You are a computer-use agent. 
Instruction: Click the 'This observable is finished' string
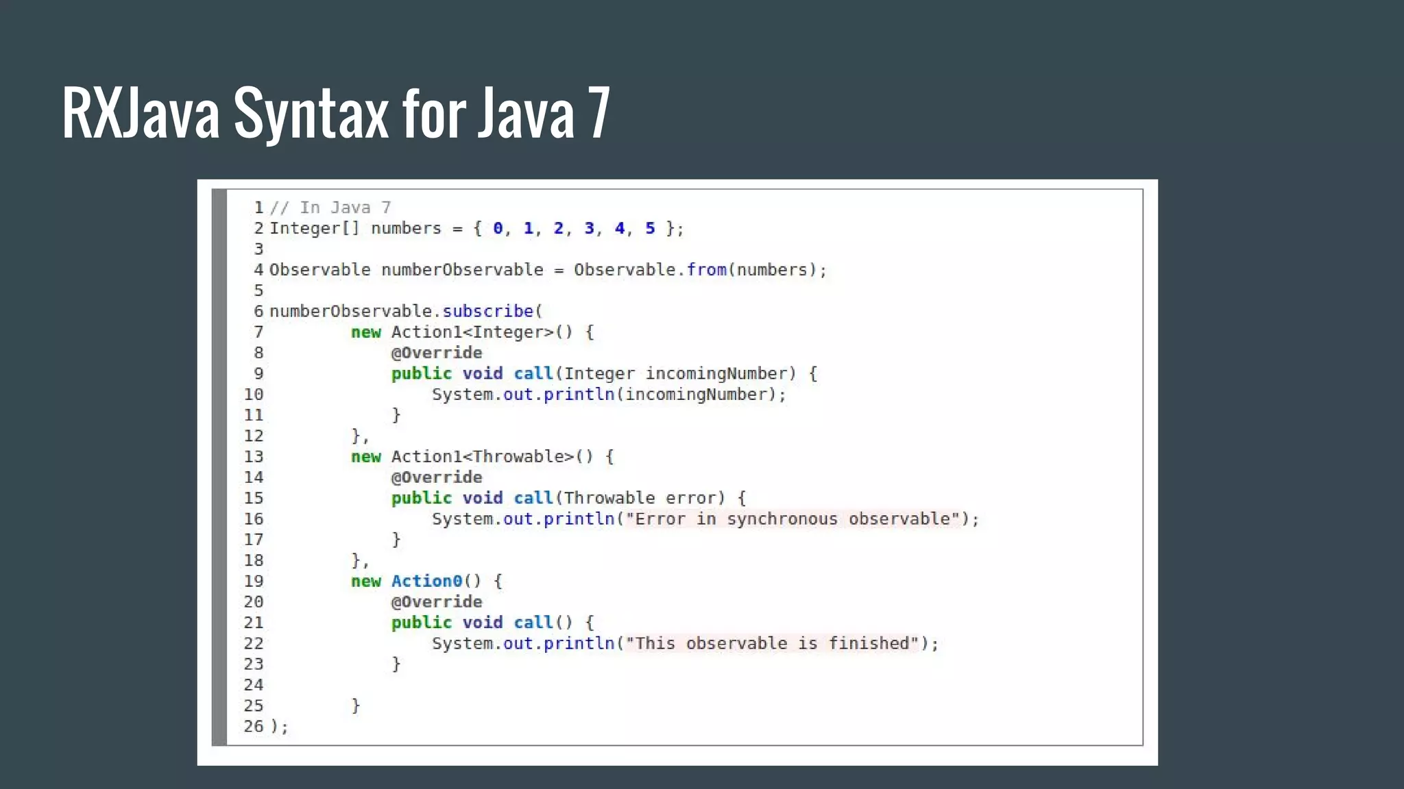click(x=772, y=644)
